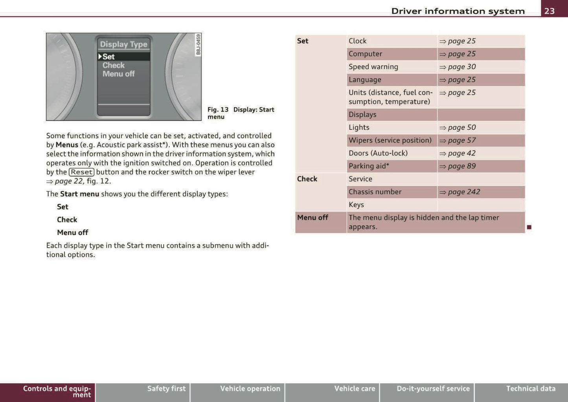Click the small maroon square after the table

[530, 227]
